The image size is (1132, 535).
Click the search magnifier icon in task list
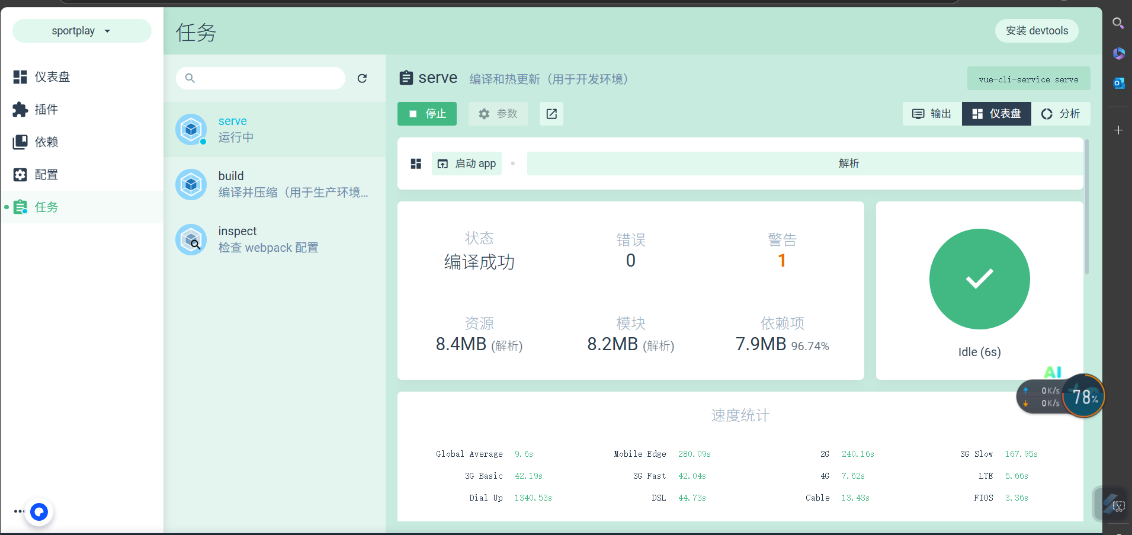tap(190, 78)
